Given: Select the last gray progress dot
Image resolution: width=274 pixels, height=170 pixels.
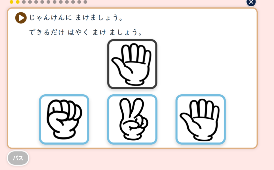Looking at the screenshot, I should pyautogui.click(x=85, y=2).
